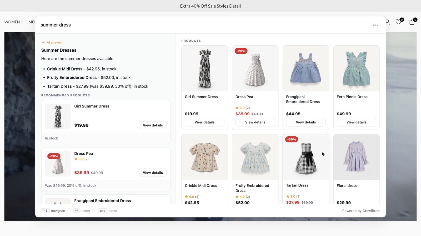Screen dimensions: 421x236
Task: Click the -20% badge on Dress Pea card
Action: click(241, 51)
